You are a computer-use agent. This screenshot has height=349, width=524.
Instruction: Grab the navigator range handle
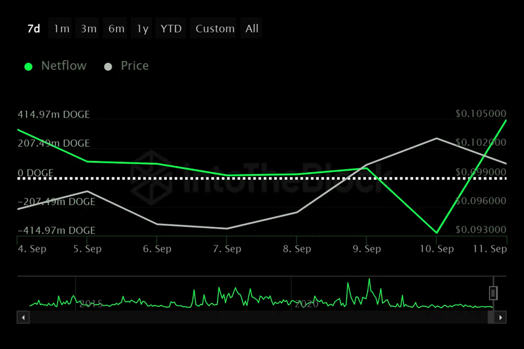click(494, 293)
